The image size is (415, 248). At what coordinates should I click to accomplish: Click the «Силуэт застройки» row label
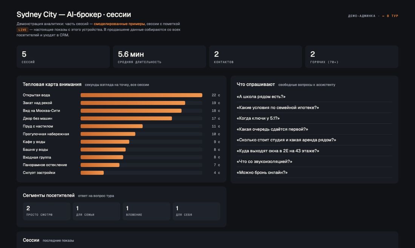pyautogui.click(x=39, y=173)
